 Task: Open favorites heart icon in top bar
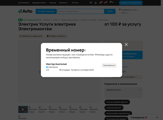pos(91,3)
